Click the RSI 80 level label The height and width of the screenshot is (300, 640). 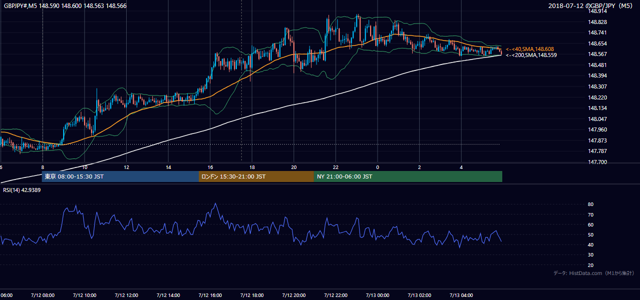(x=590, y=204)
